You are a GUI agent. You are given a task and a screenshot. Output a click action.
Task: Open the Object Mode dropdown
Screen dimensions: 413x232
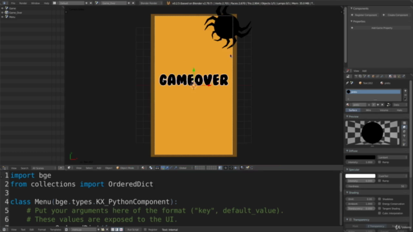pyautogui.click(x=127, y=168)
